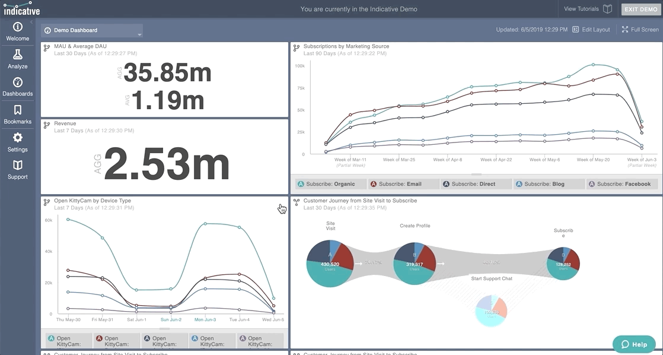The image size is (663, 355).
Task: Open Settings gear icon in sidebar
Action: click(18, 138)
